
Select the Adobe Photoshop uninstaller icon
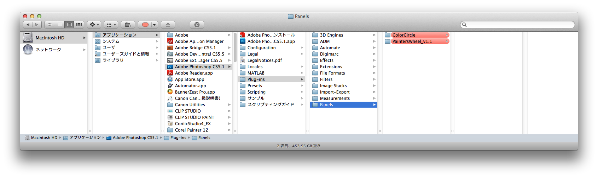click(243, 35)
